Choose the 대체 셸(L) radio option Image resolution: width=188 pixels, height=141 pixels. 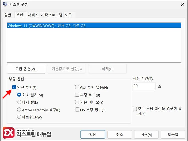pos(19,102)
